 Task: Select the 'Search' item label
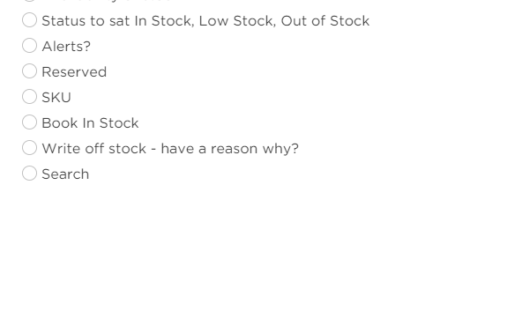pos(65,174)
